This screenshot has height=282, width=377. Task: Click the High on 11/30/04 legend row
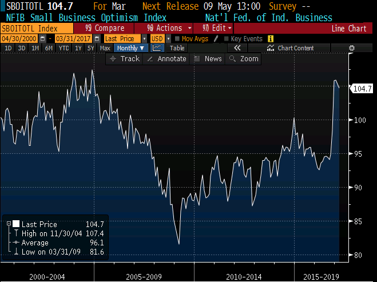click(59, 233)
